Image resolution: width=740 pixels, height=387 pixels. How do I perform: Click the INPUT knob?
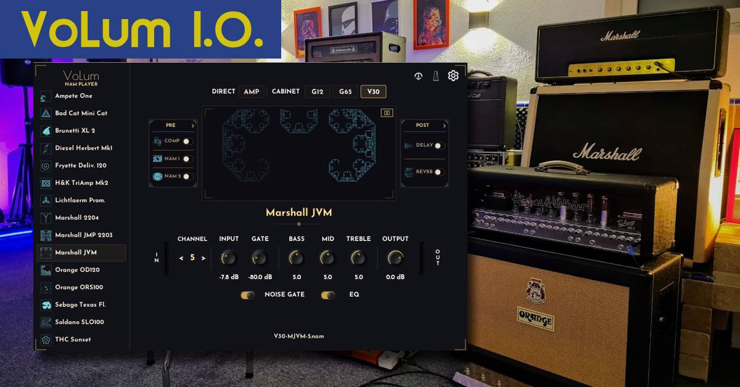pyautogui.click(x=229, y=258)
